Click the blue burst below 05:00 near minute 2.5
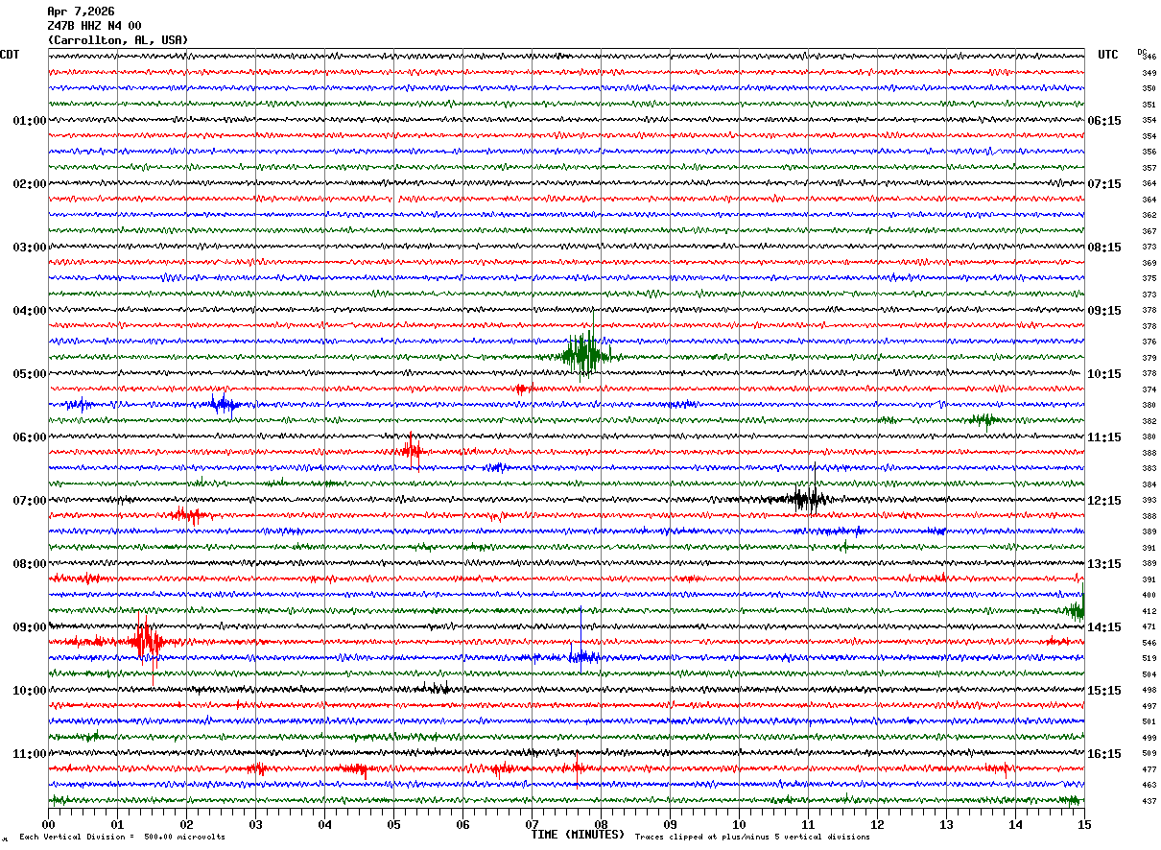 (225, 404)
